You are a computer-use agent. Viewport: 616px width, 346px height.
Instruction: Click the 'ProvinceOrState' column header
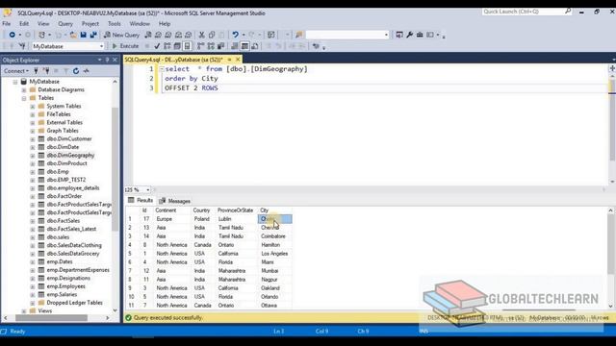[x=235, y=210]
